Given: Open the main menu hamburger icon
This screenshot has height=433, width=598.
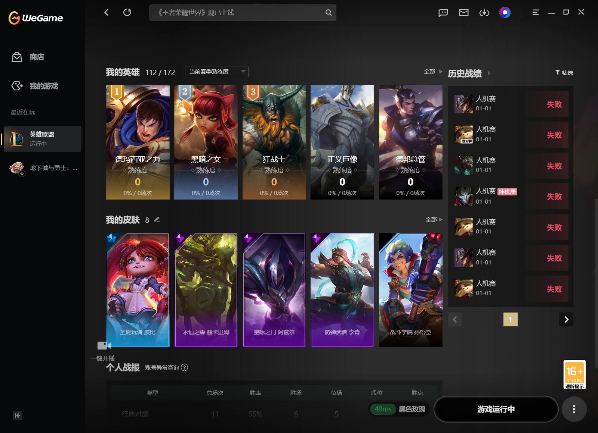Looking at the screenshot, I should pos(536,12).
